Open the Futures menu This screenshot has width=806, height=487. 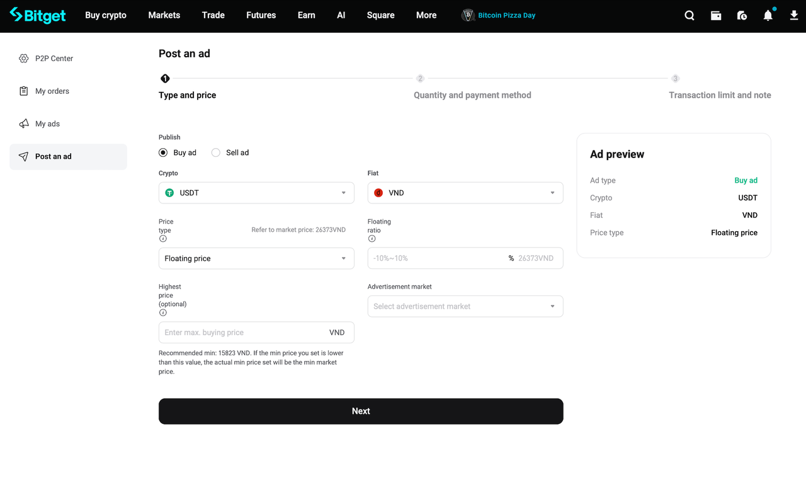261,15
